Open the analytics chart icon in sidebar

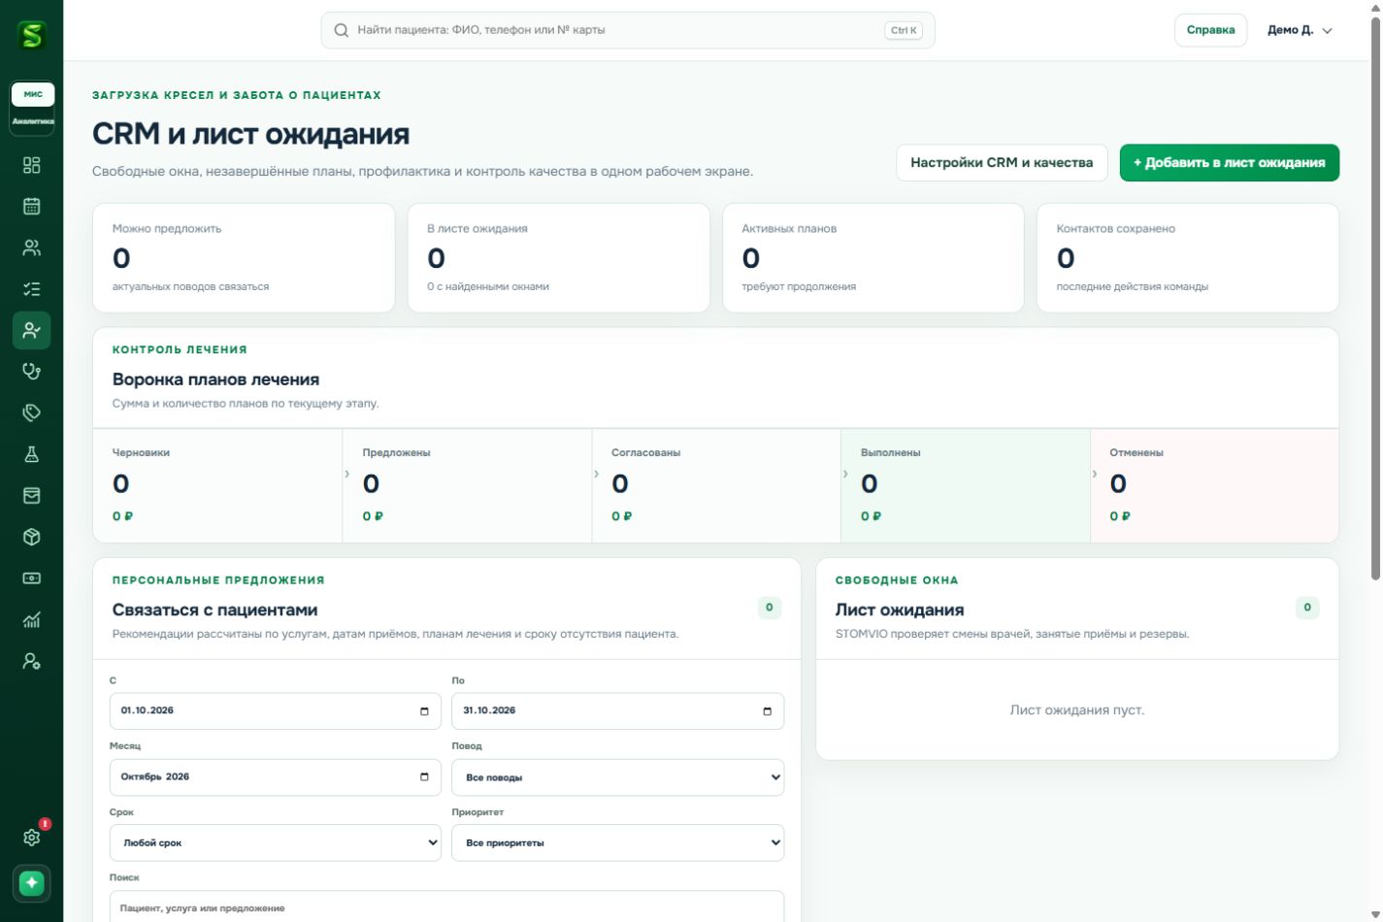pyautogui.click(x=32, y=619)
